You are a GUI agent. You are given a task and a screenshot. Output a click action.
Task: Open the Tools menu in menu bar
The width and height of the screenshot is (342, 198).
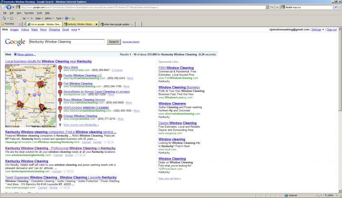(x=39, y=13)
